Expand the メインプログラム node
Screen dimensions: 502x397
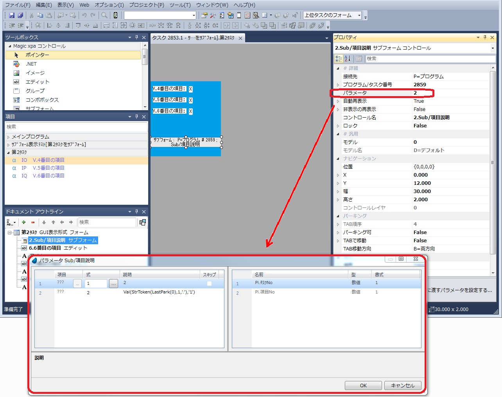(8, 137)
